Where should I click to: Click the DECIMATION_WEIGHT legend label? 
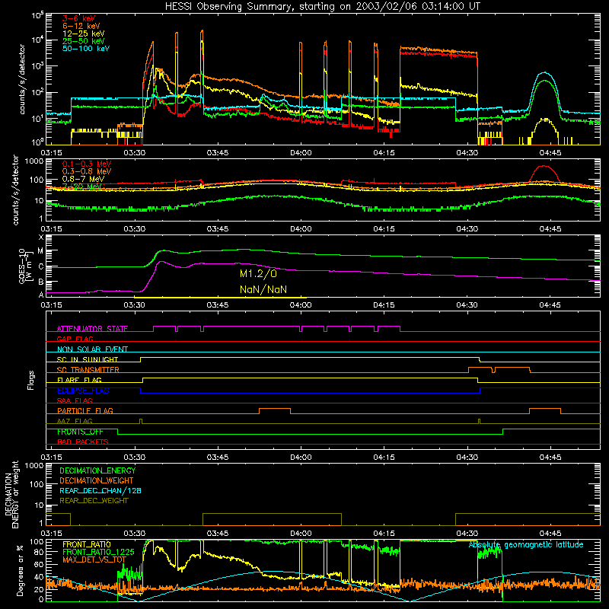[x=97, y=480]
